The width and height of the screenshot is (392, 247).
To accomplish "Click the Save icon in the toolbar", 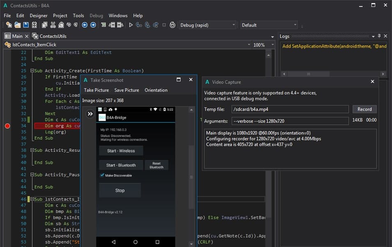I will 26,25.
